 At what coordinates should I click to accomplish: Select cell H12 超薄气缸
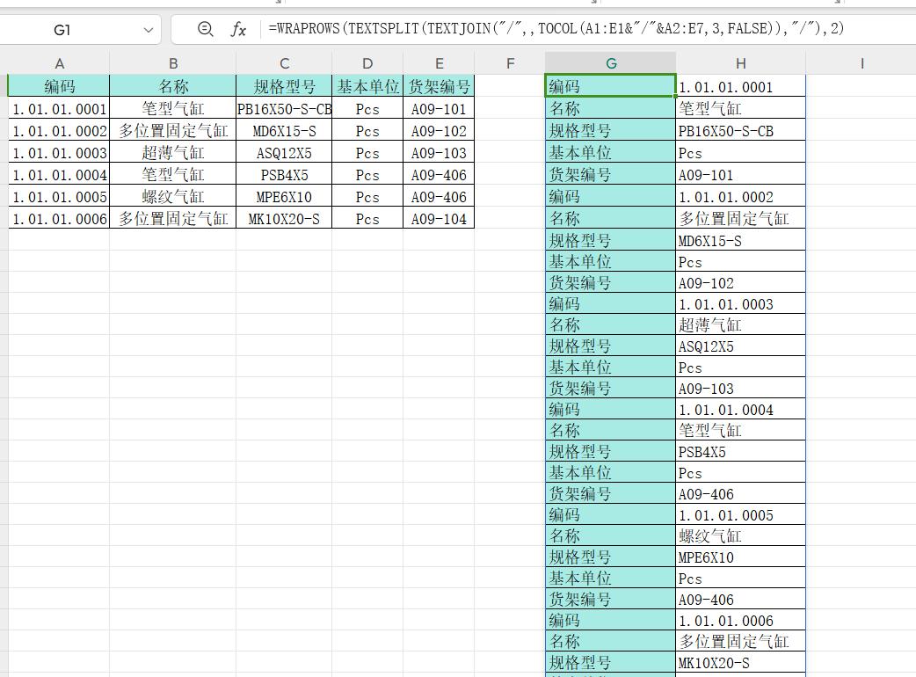coord(741,324)
